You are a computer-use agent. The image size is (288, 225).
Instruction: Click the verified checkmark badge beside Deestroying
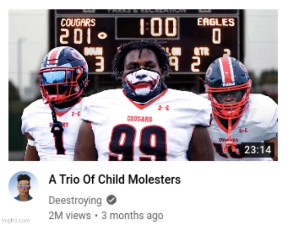click(112, 200)
